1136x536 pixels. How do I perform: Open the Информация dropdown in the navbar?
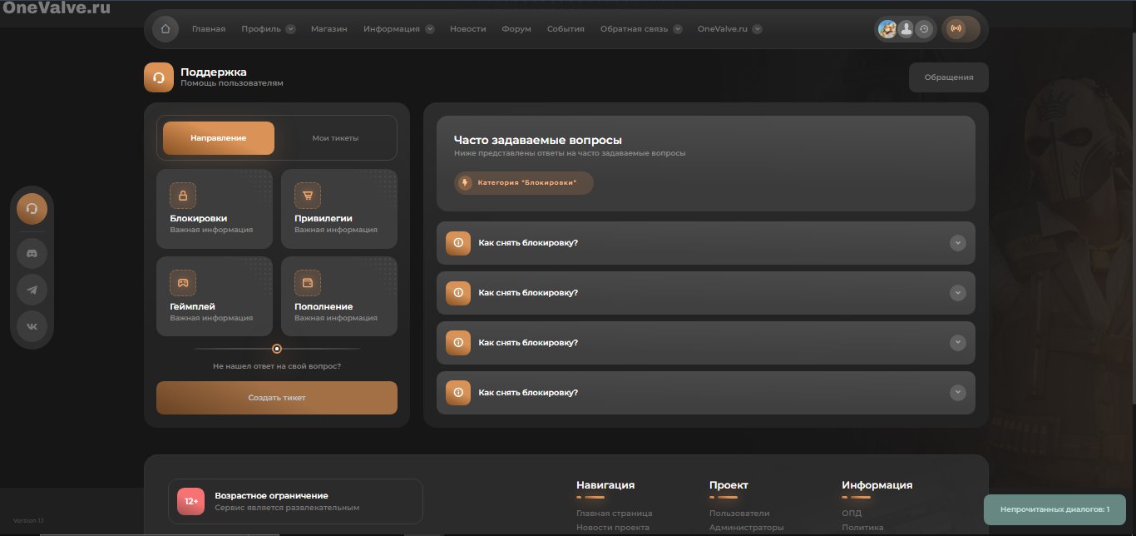398,29
